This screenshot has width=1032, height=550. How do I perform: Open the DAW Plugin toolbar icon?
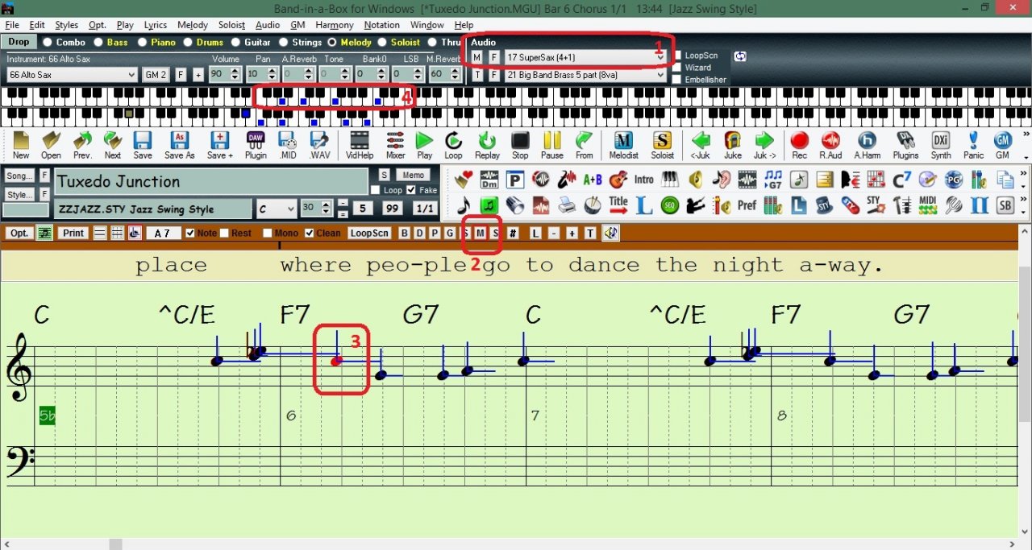256,145
